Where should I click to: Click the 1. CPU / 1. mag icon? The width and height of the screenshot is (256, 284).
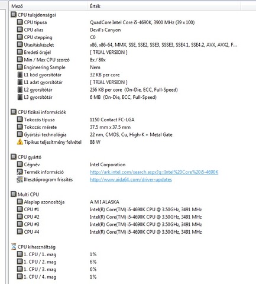point(20,254)
